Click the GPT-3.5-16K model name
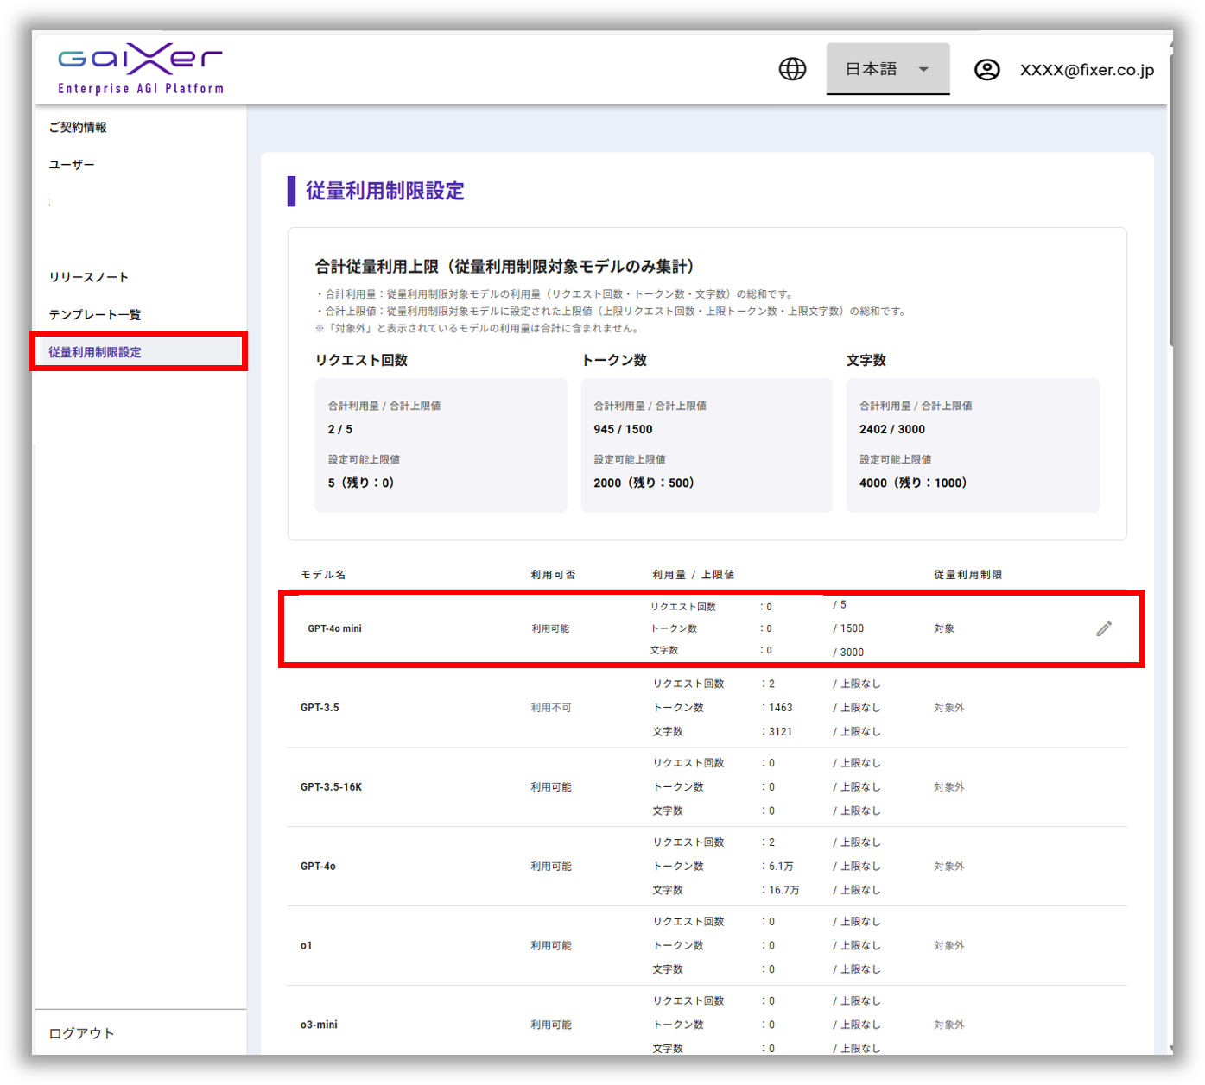This screenshot has height=1085, width=1205. pos(331,787)
